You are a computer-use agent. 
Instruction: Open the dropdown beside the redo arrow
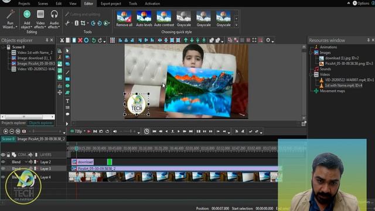click(x=104, y=42)
